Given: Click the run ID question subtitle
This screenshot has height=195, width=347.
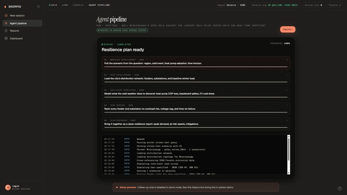Looking at the screenshot, I should 181,25.
